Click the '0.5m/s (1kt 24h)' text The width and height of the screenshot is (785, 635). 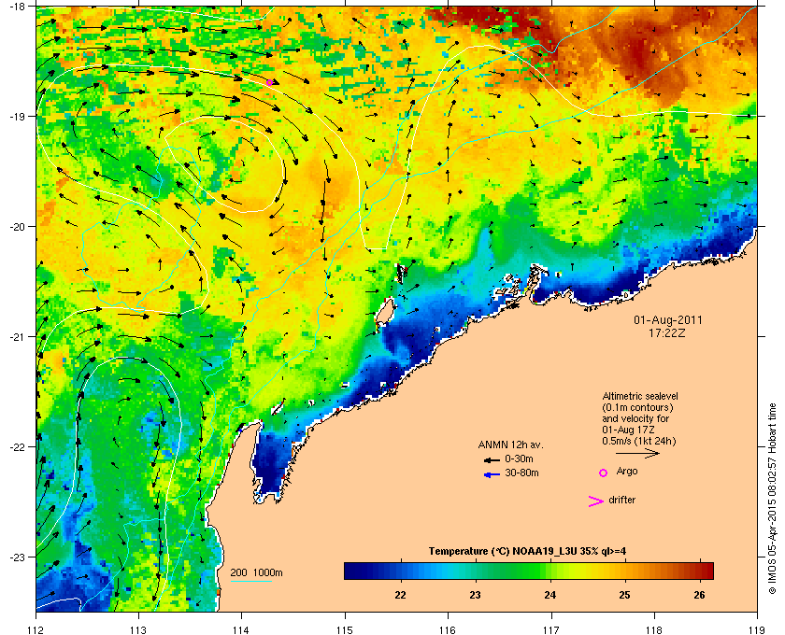[639, 442]
